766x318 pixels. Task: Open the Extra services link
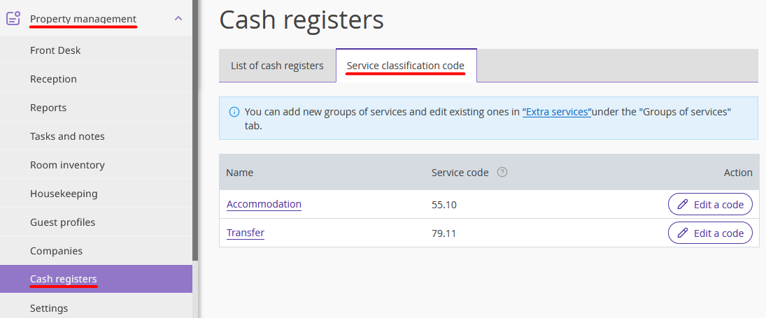(556, 112)
